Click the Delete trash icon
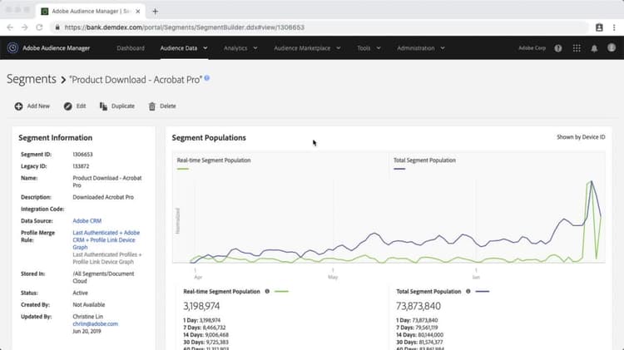This screenshot has width=624, height=350. (151, 106)
